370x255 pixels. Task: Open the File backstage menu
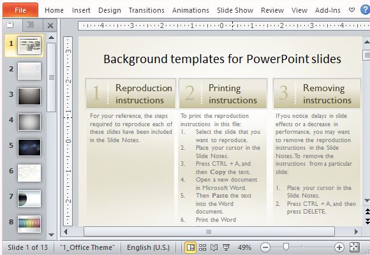pyautogui.click(x=20, y=10)
